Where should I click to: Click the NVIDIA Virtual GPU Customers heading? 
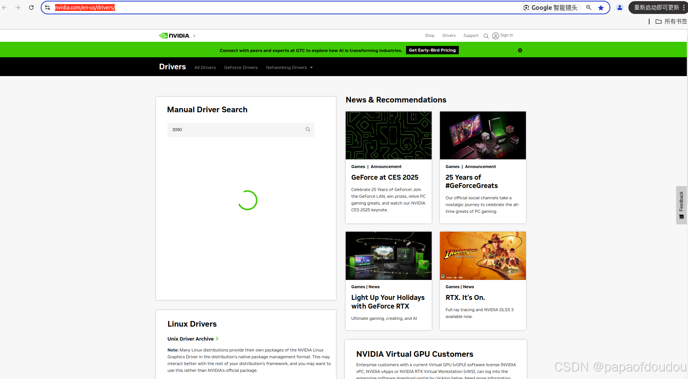tap(415, 354)
